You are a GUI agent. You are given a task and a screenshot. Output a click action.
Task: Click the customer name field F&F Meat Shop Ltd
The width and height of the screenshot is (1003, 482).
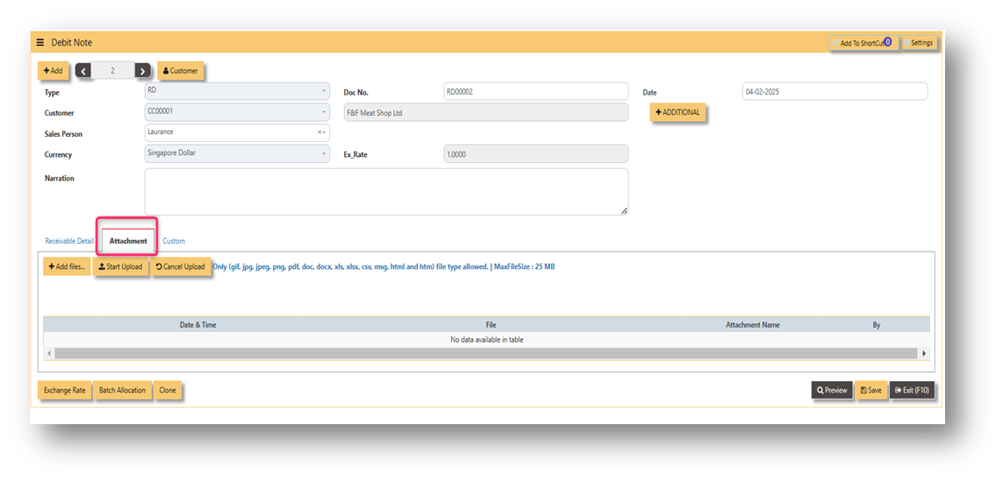pyautogui.click(x=486, y=112)
